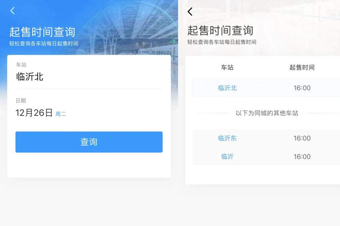Tap the 16:00 sale time for 临沂北

pyautogui.click(x=302, y=88)
